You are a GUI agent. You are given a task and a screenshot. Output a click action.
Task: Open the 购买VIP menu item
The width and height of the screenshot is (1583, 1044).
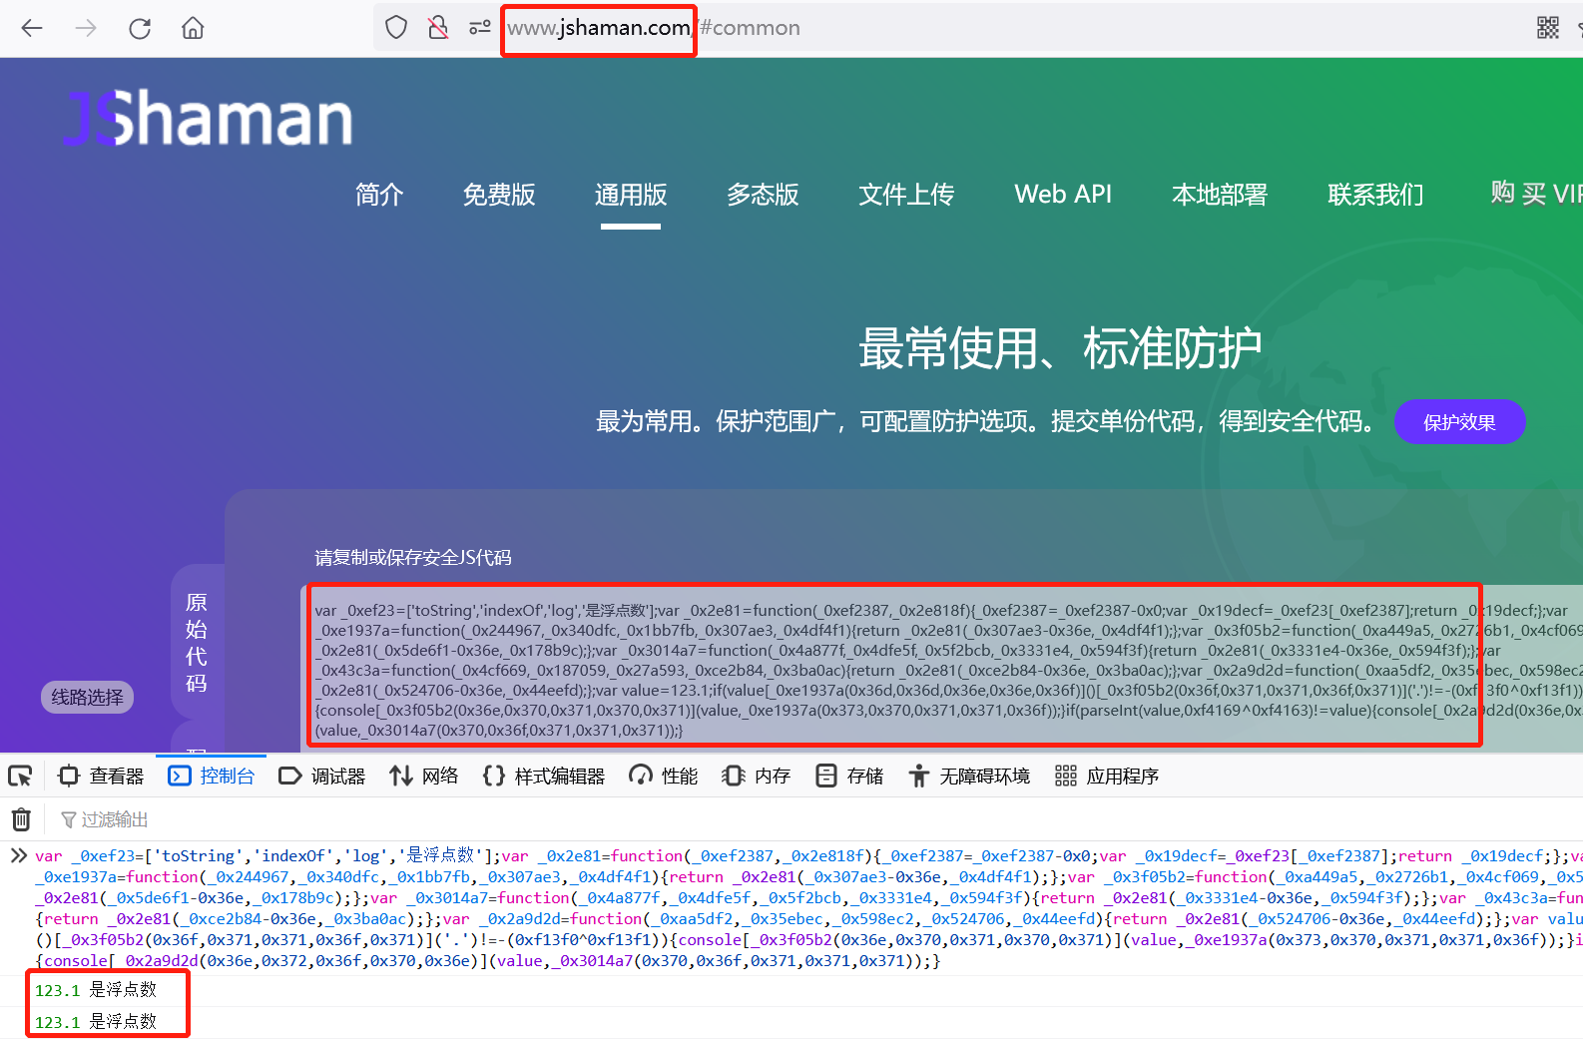(1536, 194)
